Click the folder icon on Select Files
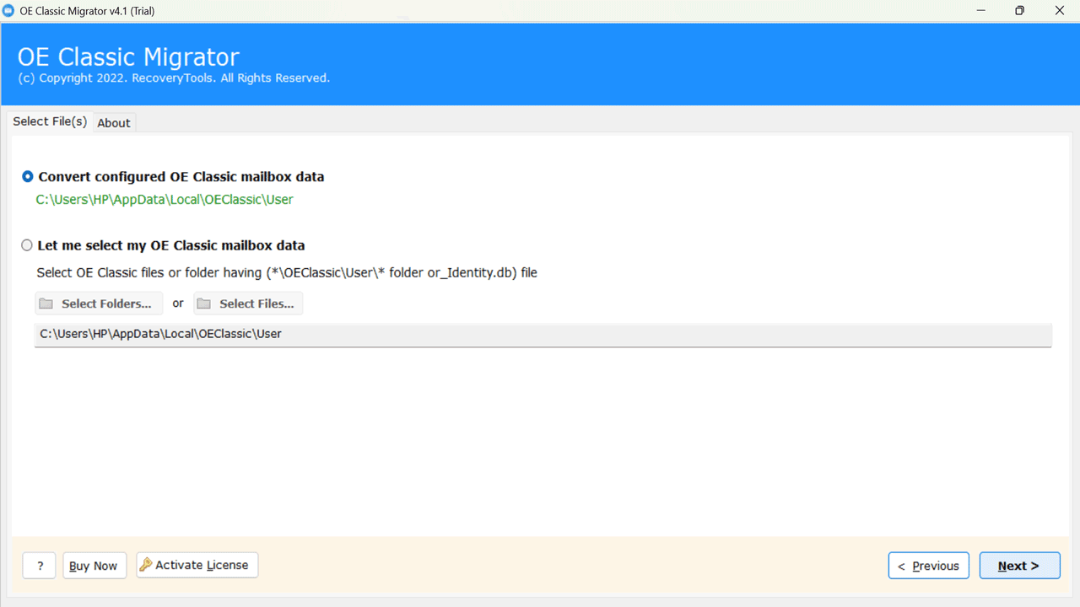This screenshot has height=607, width=1080. pos(204,303)
